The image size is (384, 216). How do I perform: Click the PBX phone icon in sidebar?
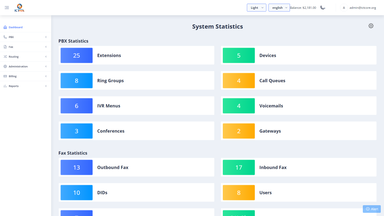click(x=5, y=37)
